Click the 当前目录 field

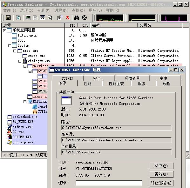click(x=117, y=152)
